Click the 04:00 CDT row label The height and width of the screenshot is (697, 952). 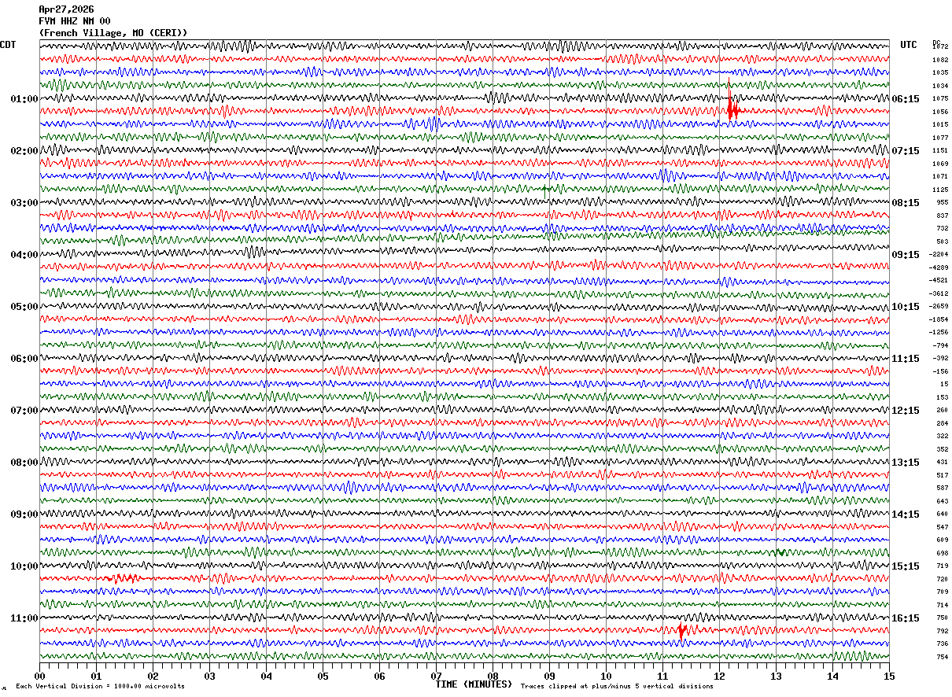24,255
